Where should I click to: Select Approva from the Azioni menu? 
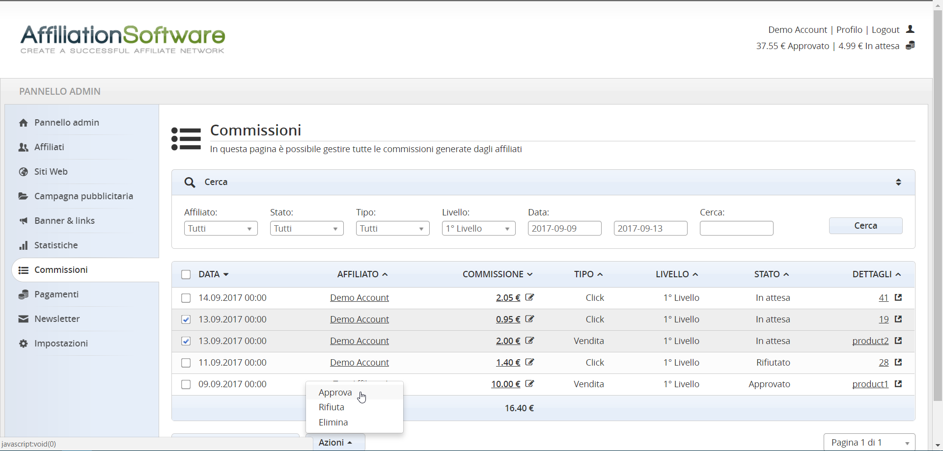(354, 392)
